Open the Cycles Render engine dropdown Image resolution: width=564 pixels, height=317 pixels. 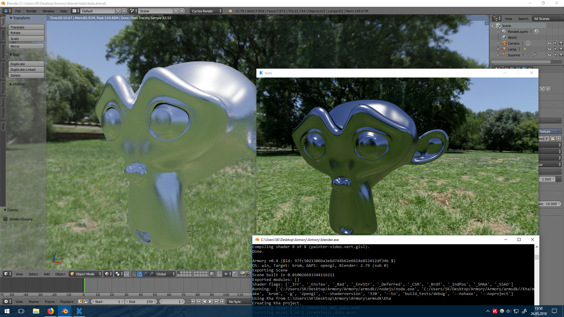[x=206, y=11]
